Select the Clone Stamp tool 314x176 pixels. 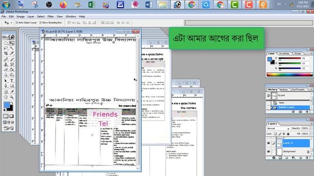tap(6, 65)
